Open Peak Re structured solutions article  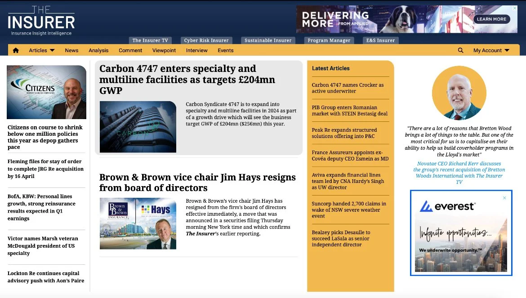[344, 133]
